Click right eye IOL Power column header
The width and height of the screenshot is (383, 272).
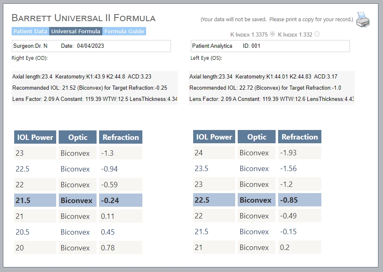coord(35,137)
